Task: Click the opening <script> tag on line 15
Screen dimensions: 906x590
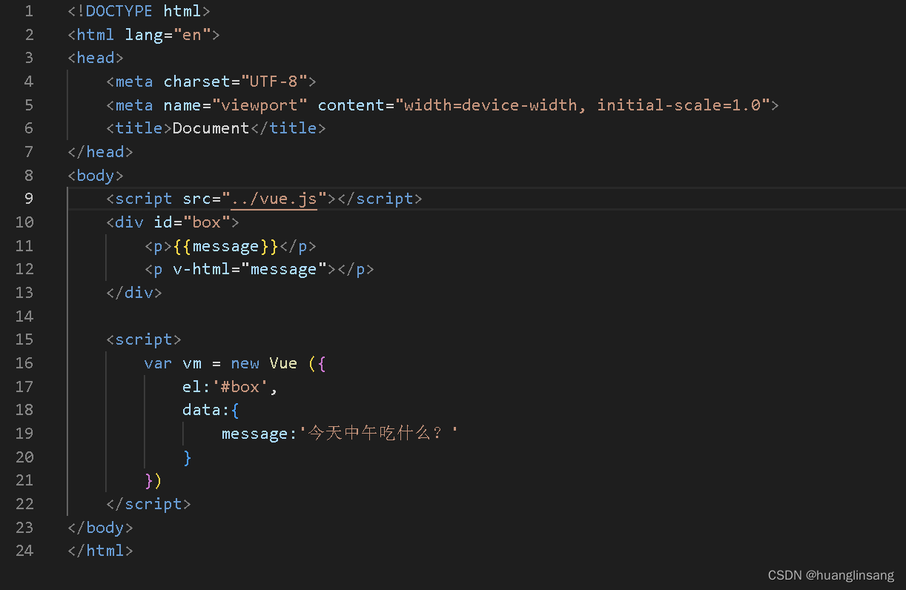Action: [144, 339]
